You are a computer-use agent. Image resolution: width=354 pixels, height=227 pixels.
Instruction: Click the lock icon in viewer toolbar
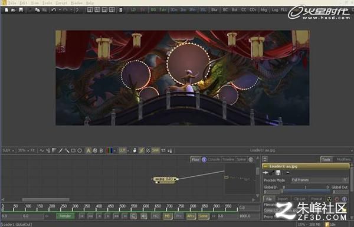tap(135, 150)
